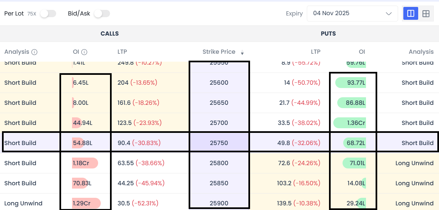Click call LTP 90.4 at 25750 strike
This screenshot has width=439, height=210.
(124, 143)
